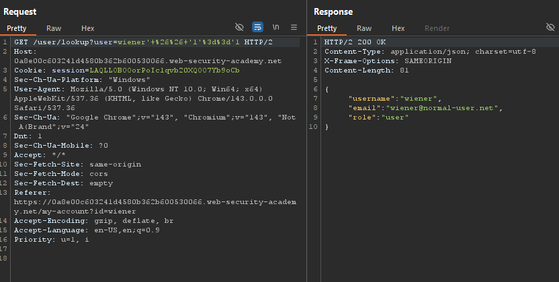Click the Request panel title
Image resolution: width=559 pixels, height=282 pixels.
(x=20, y=12)
